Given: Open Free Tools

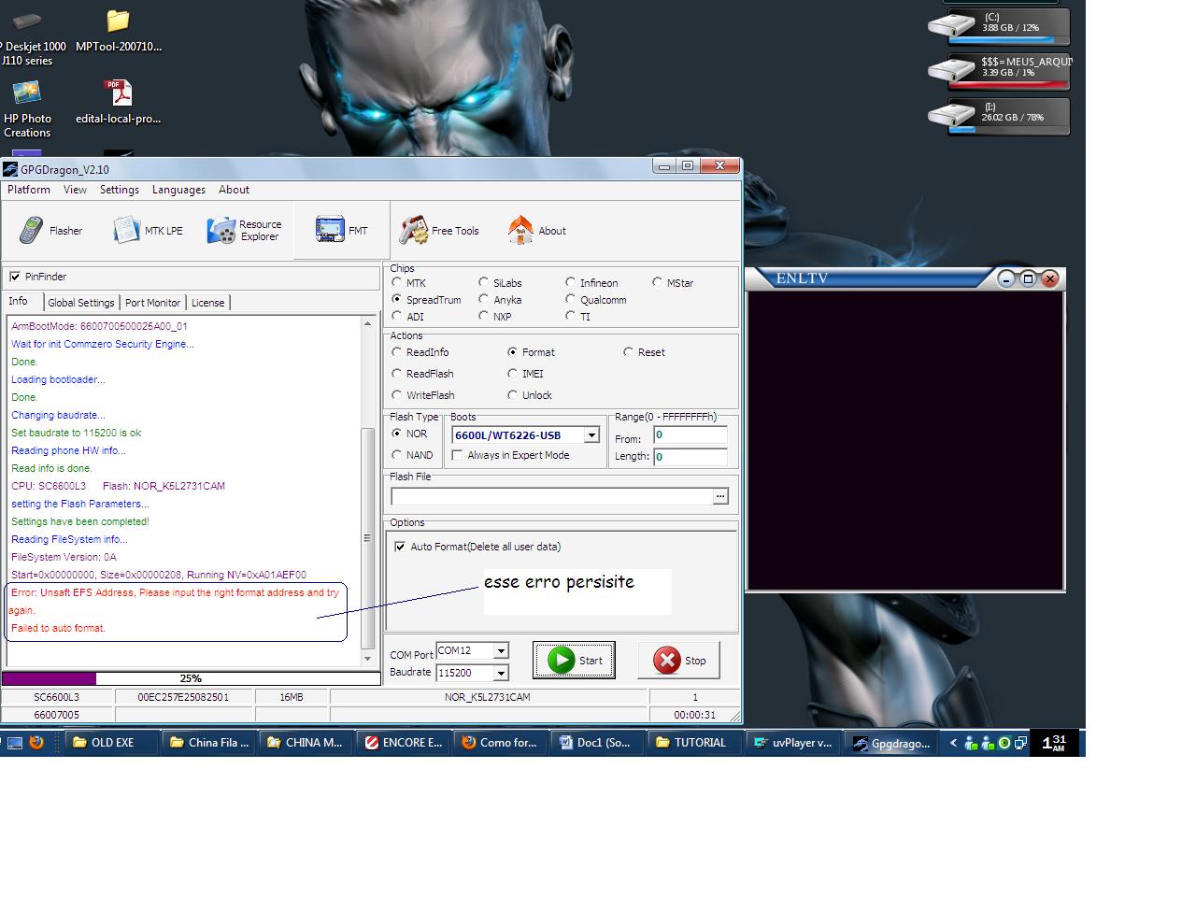Looking at the screenshot, I should 439,231.
